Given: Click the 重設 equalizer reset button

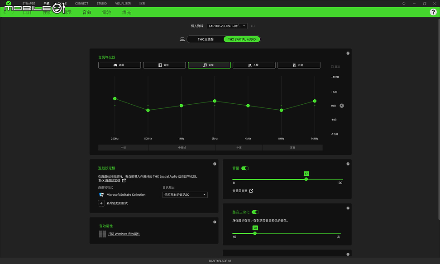Looking at the screenshot, I should pos(335,66).
